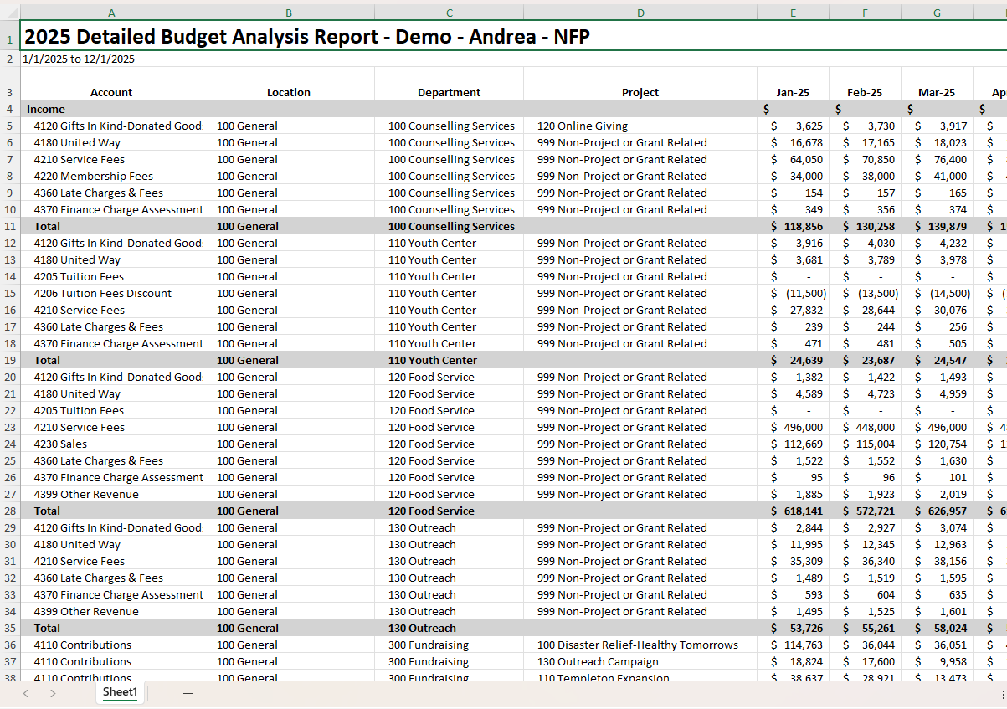Select row 35 header

pyautogui.click(x=10, y=628)
